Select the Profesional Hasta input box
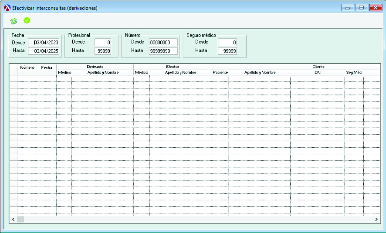Image resolution: width=386 pixels, height=233 pixels. tap(103, 51)
